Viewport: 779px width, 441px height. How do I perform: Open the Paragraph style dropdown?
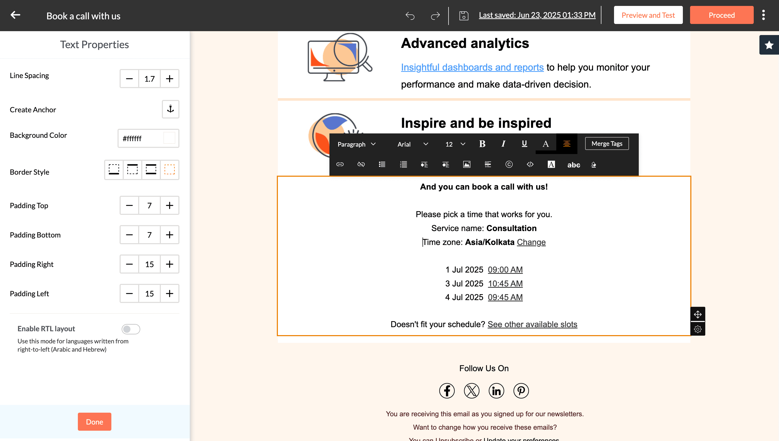pos(356,144)
